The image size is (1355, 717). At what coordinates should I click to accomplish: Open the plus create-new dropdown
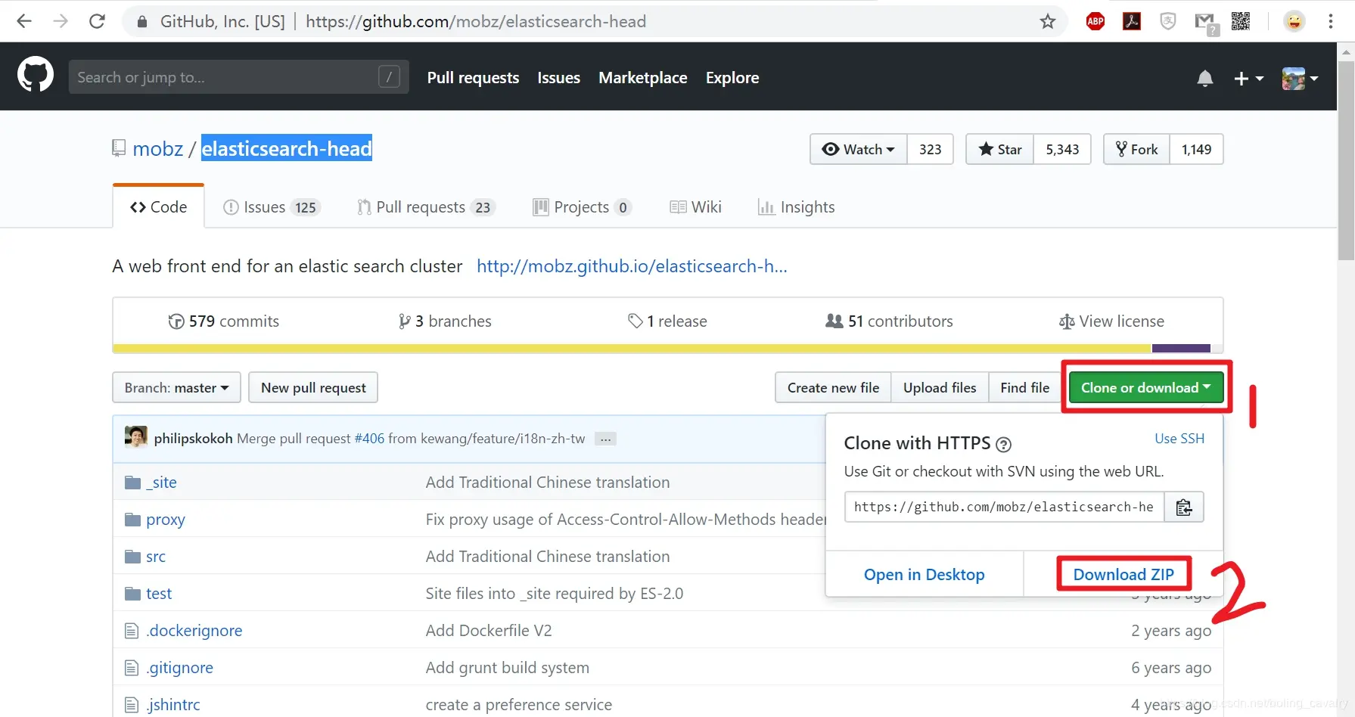[1248, 78]
